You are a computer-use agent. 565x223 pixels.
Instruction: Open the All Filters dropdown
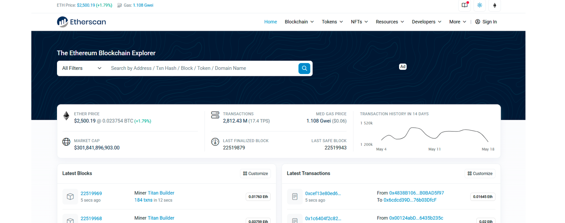(x=82, y=68)
